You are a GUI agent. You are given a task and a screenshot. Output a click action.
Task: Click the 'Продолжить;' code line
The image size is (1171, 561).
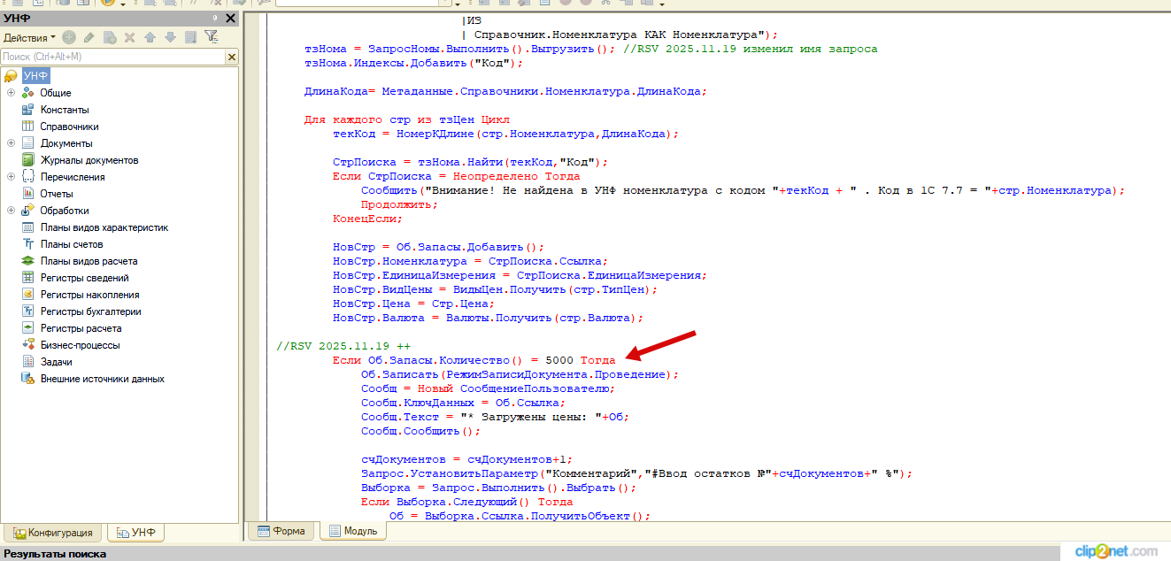pyautogui.click(x=399, y=204)
